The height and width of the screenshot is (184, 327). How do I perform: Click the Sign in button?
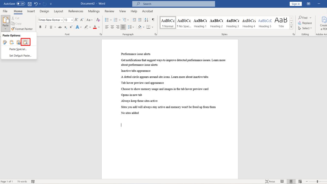[x=296, y=4]
